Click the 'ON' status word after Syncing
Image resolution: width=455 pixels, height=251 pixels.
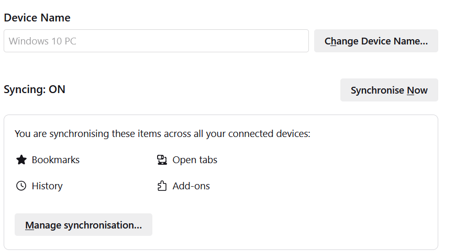(57, 89)
